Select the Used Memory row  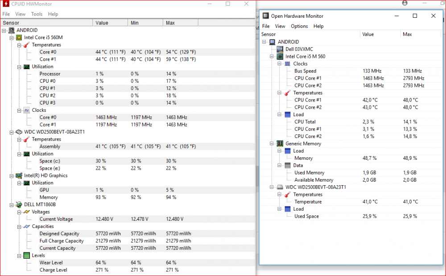tap(351, 173)
